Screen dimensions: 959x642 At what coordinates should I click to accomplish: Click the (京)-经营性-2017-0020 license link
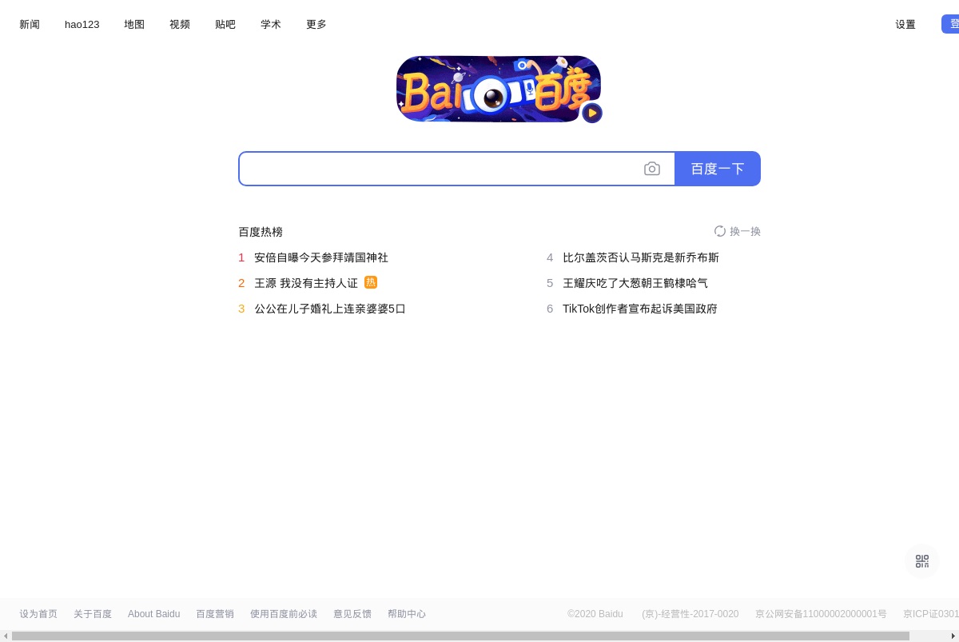pyautogui.click(x=690, y=614)
